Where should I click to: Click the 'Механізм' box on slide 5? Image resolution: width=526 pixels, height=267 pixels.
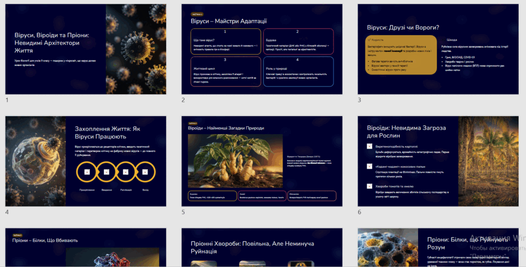point(312,196)
